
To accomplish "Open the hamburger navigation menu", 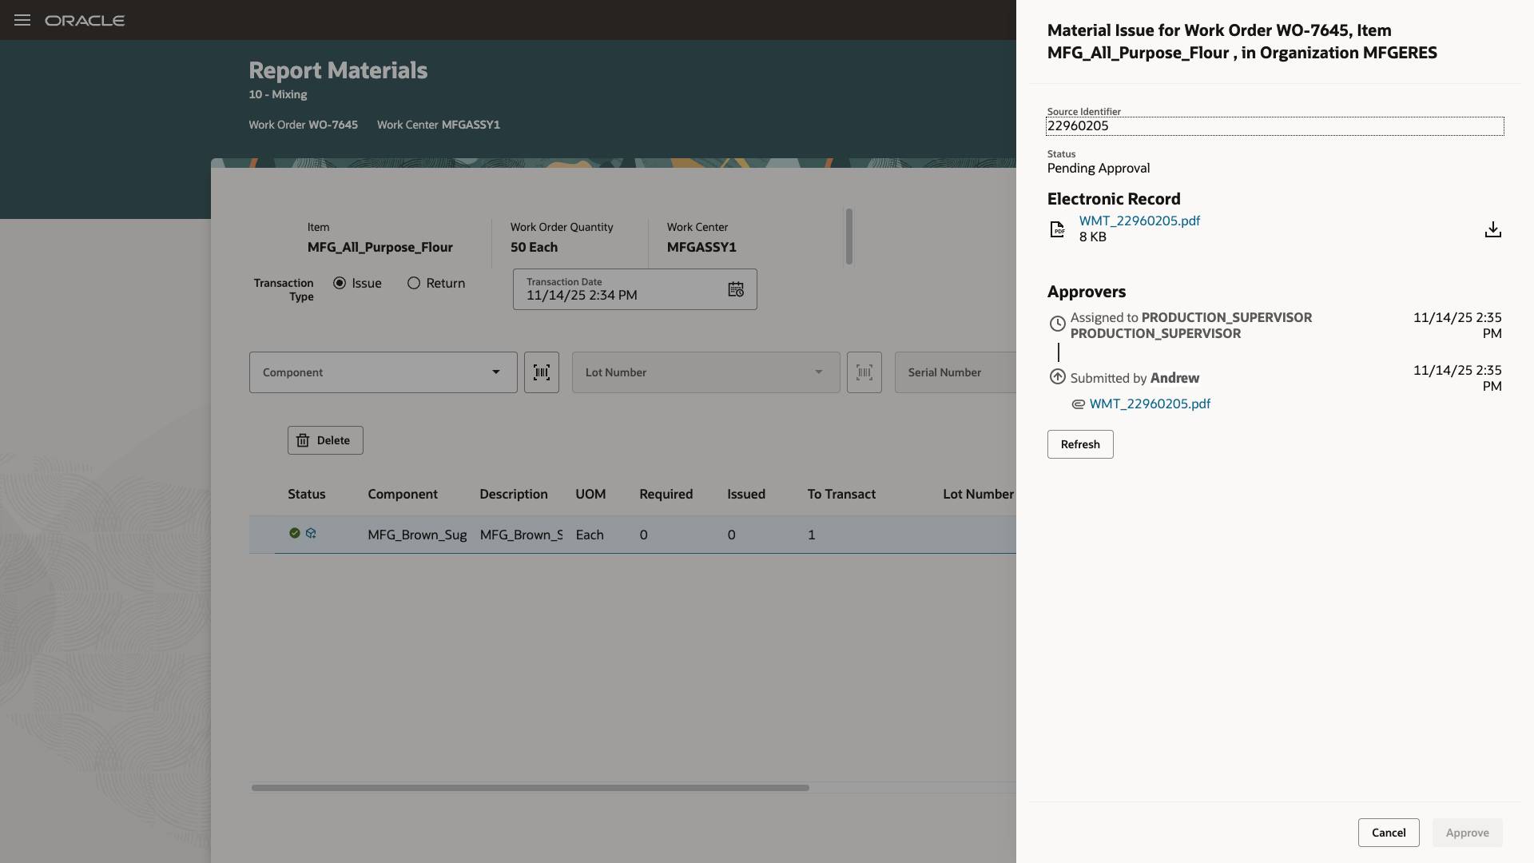I will [22, 20].
